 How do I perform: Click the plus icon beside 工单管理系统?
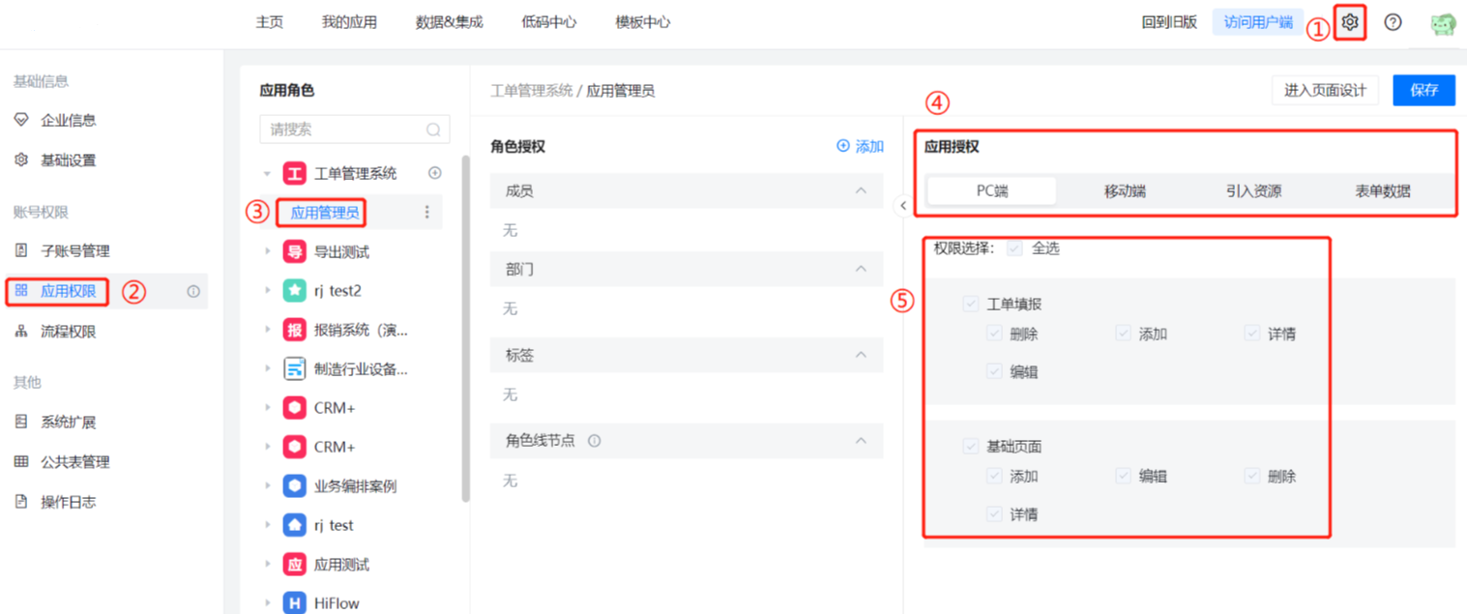click(435, 173)
